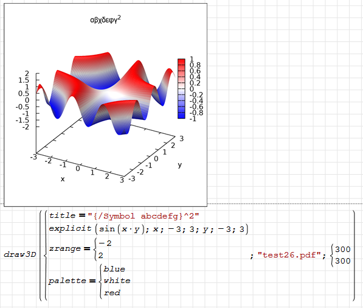Select the zrange keyword

point(65,249)
